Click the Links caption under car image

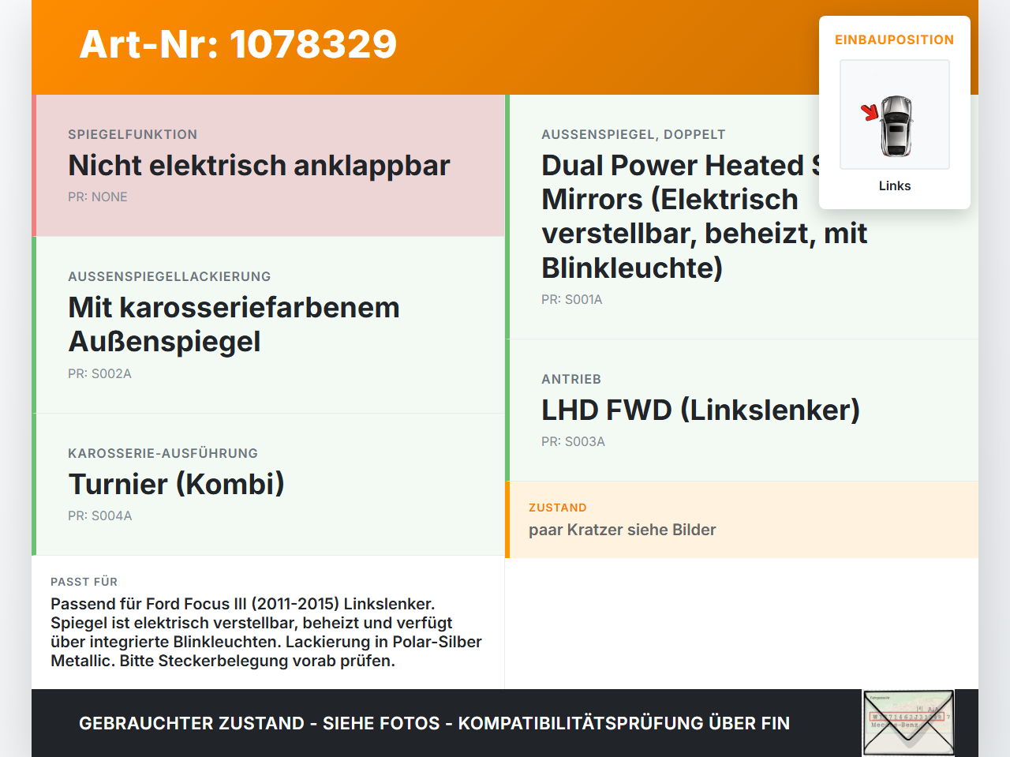click(895, 186)
